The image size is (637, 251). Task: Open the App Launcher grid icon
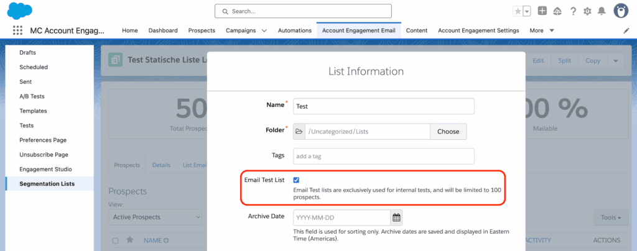17,30
